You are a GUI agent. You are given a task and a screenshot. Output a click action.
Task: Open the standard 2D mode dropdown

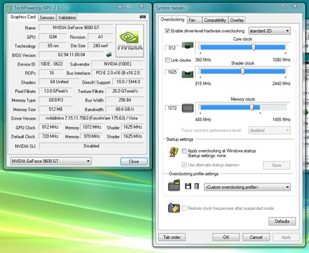tap(270, 31)
